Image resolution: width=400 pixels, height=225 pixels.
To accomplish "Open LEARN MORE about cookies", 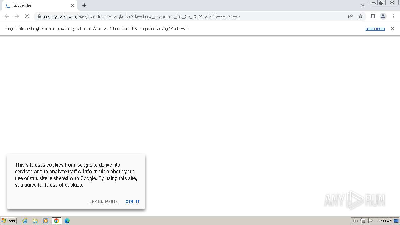I will (103, 202).
